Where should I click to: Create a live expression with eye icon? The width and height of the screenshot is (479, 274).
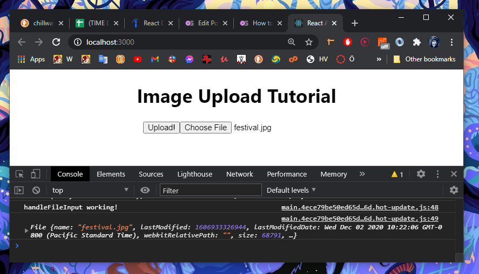click(145, 190)
